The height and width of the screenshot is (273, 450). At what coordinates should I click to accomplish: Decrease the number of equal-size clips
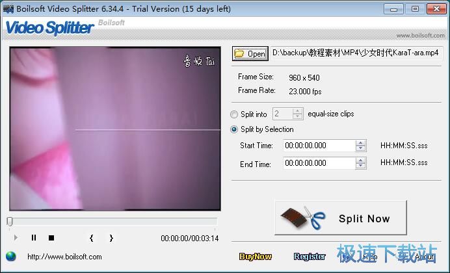298,116
